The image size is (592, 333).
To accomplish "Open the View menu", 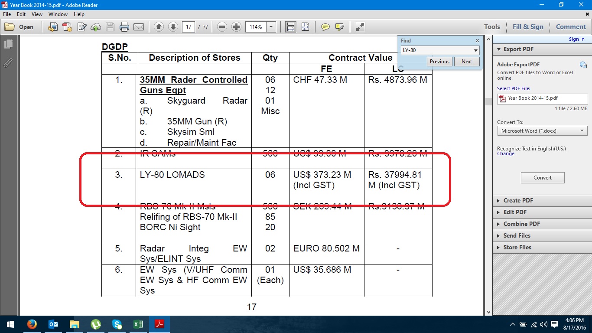I will pos(37,14).
